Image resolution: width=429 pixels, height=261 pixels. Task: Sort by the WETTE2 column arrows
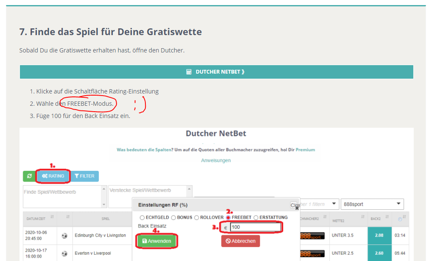(x=363, y=217)
